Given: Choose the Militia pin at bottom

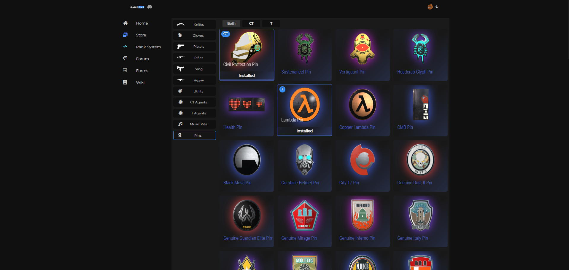Looking at the screenshot, I should (x=305, y=261).
